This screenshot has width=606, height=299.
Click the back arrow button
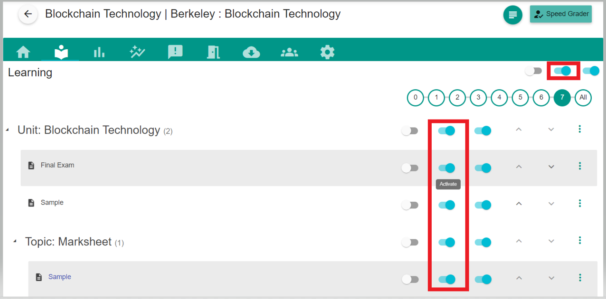tap(28, 14)
